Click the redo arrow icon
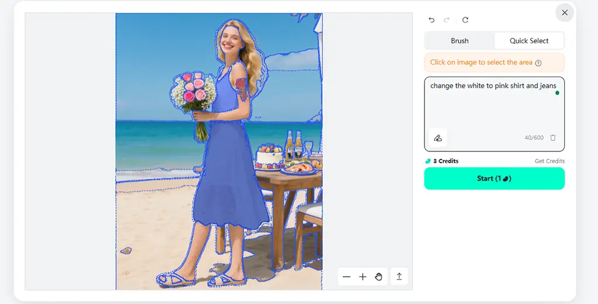 (x=447, y=20)
